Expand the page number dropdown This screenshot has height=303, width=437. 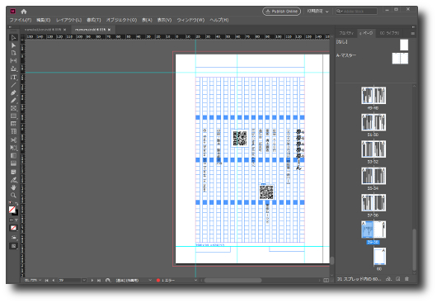tap(84, 280)
